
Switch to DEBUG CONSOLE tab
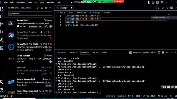[x=100, y=53]
